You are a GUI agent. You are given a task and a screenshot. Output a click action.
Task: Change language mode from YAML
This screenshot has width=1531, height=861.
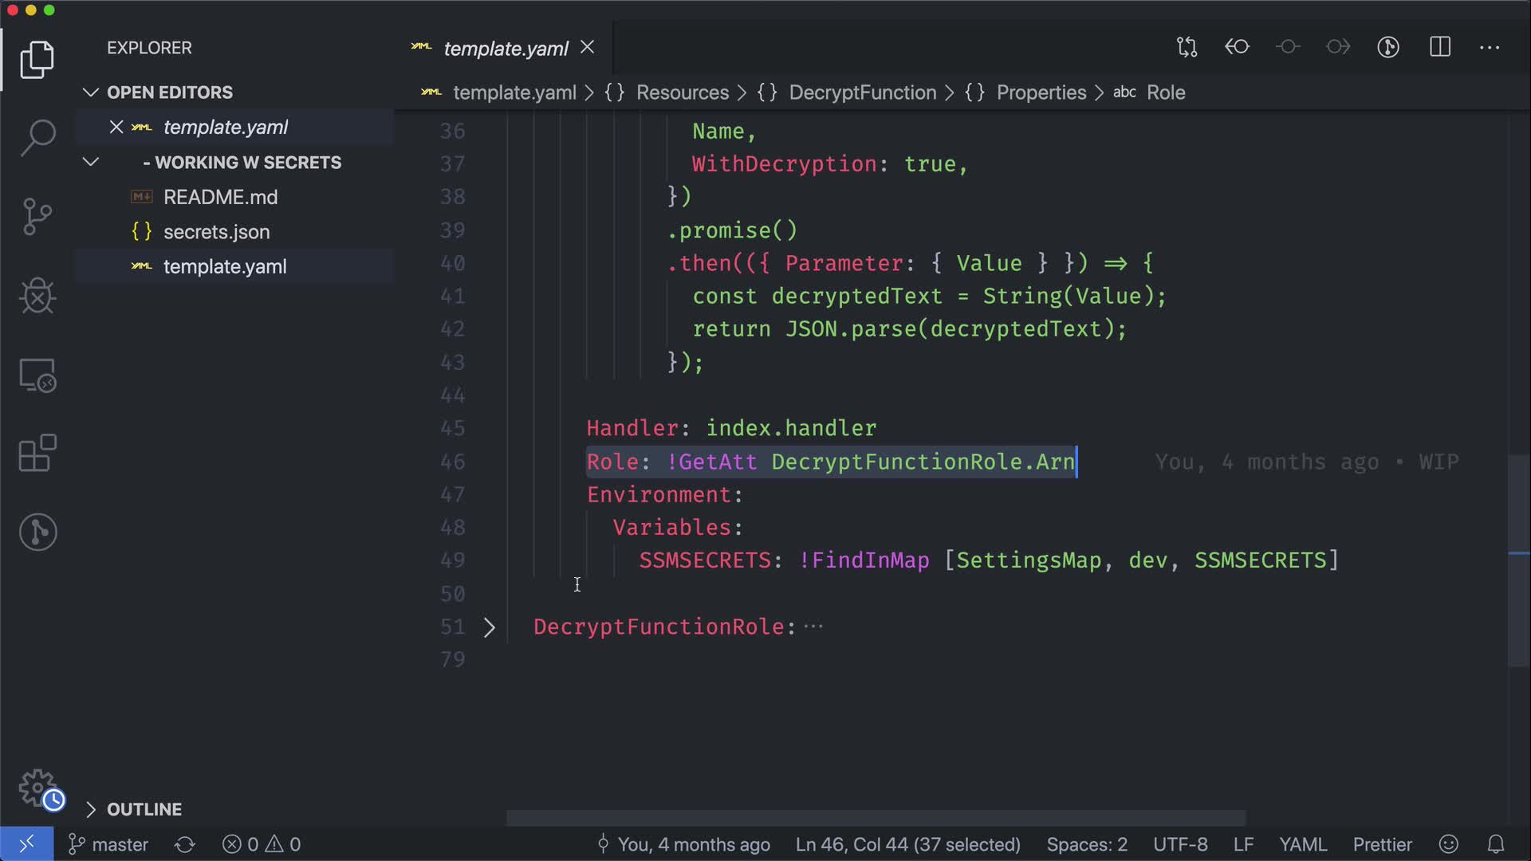[x=1302, y=844]
